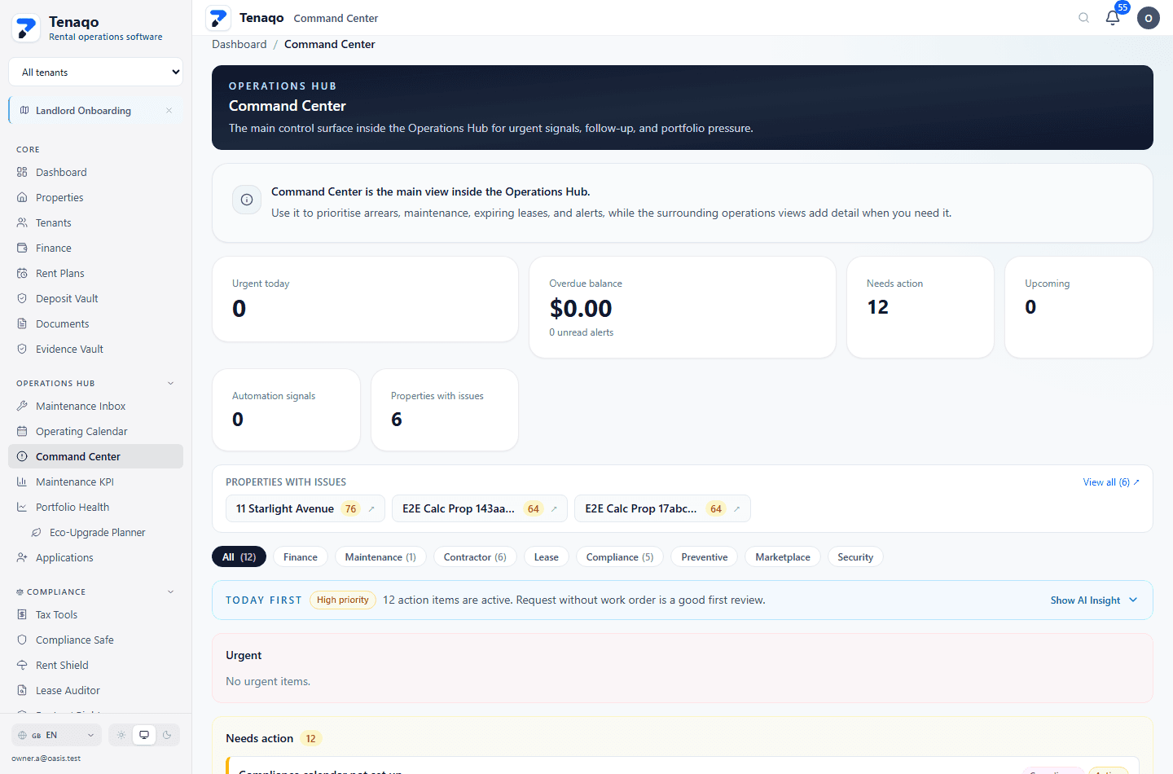The height and width of the screenshot is (774, 1173).
Task: Click the High priority badge
Action: coord(343,600)
